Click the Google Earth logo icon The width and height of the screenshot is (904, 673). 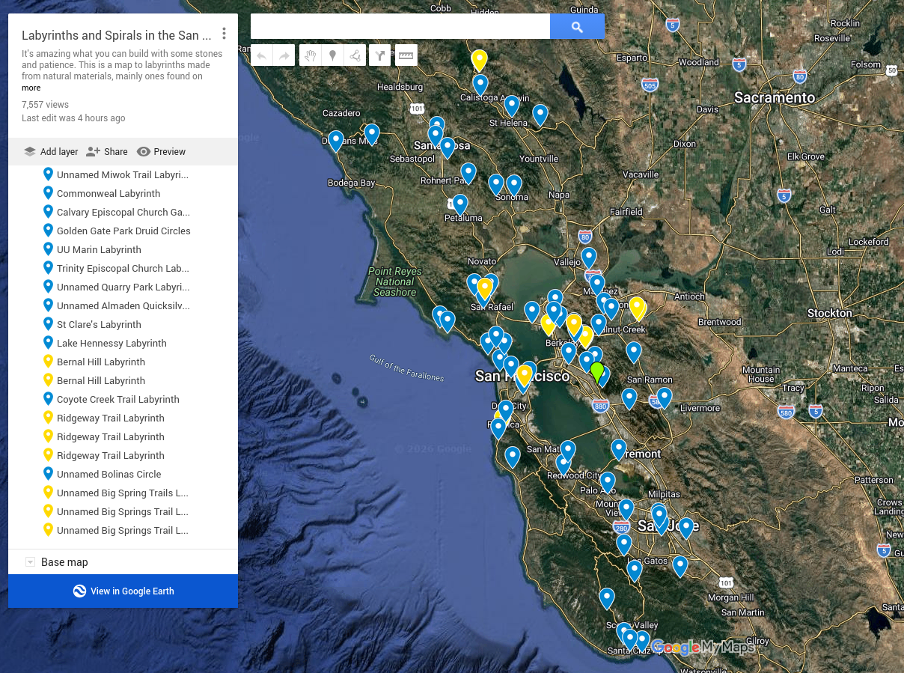pos(79,591)
